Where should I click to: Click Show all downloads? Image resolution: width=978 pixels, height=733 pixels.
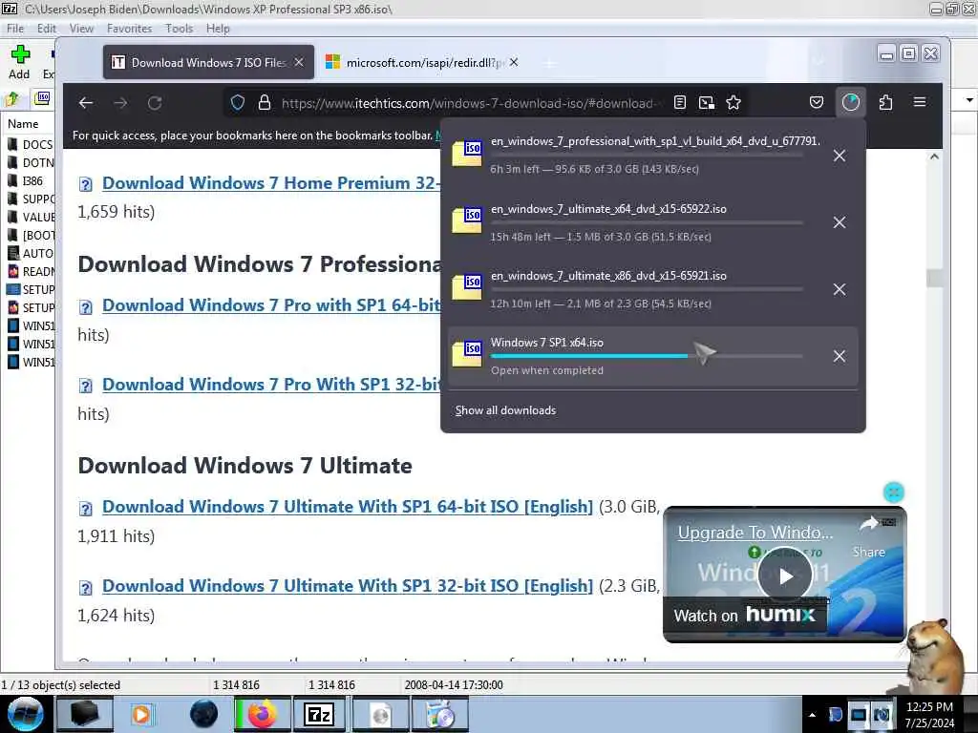pos(505,410)
